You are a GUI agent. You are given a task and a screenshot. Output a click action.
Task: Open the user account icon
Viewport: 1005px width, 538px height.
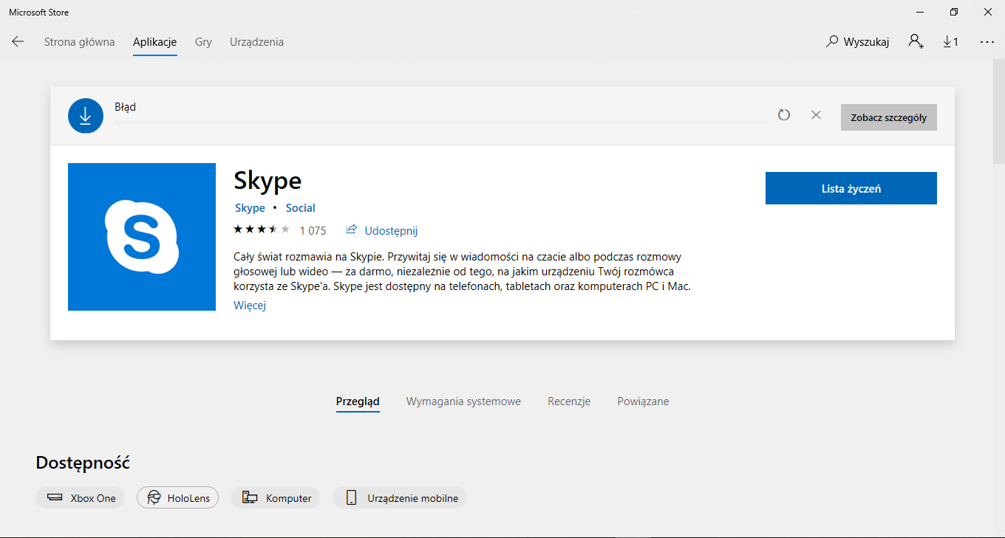(916, 42)
